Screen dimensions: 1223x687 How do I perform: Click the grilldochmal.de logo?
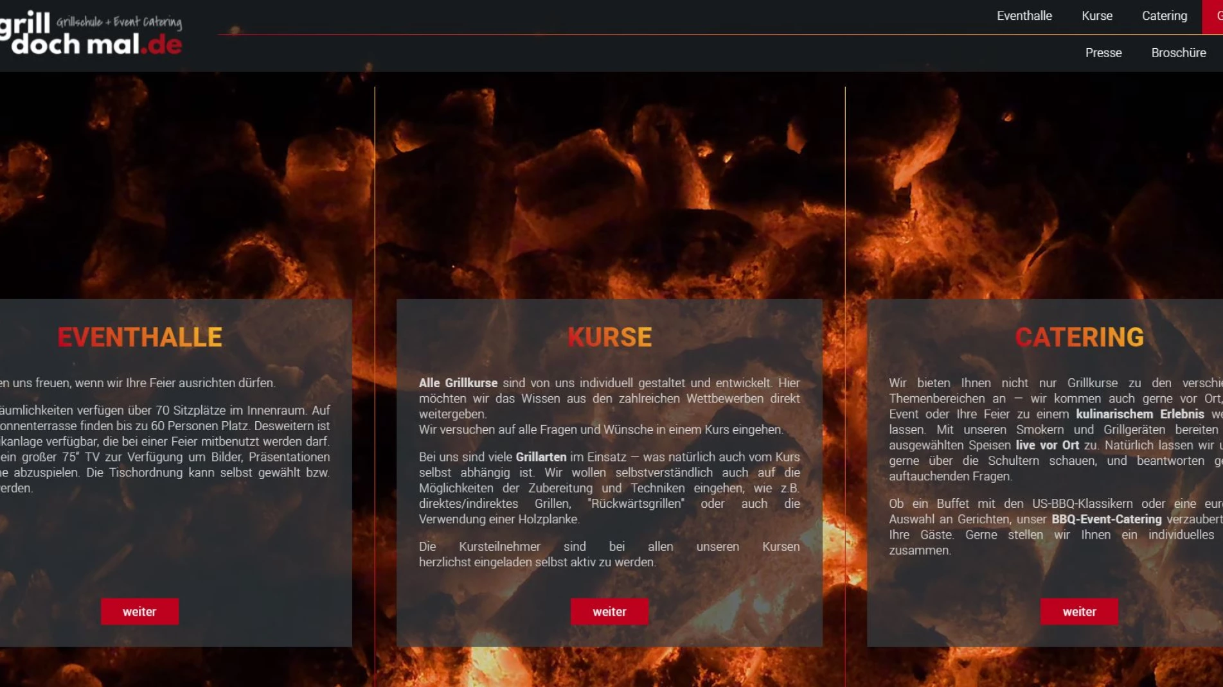91,33
